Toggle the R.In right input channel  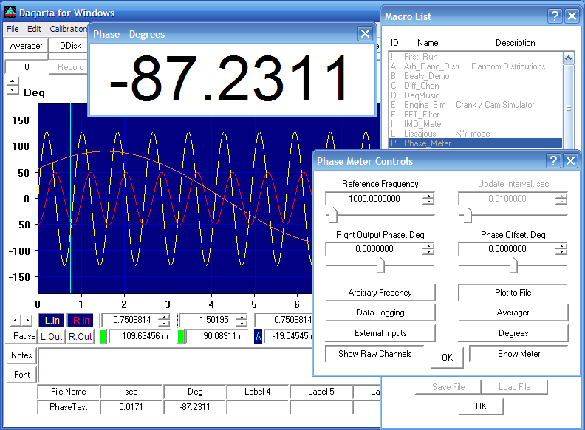(80, 320)
